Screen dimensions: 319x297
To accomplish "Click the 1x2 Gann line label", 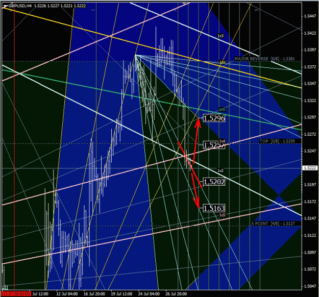I will pos(220,170).
